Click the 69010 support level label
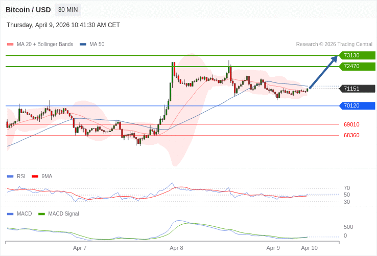The height and width of the screenshot is (256, 377). point(351,124)
